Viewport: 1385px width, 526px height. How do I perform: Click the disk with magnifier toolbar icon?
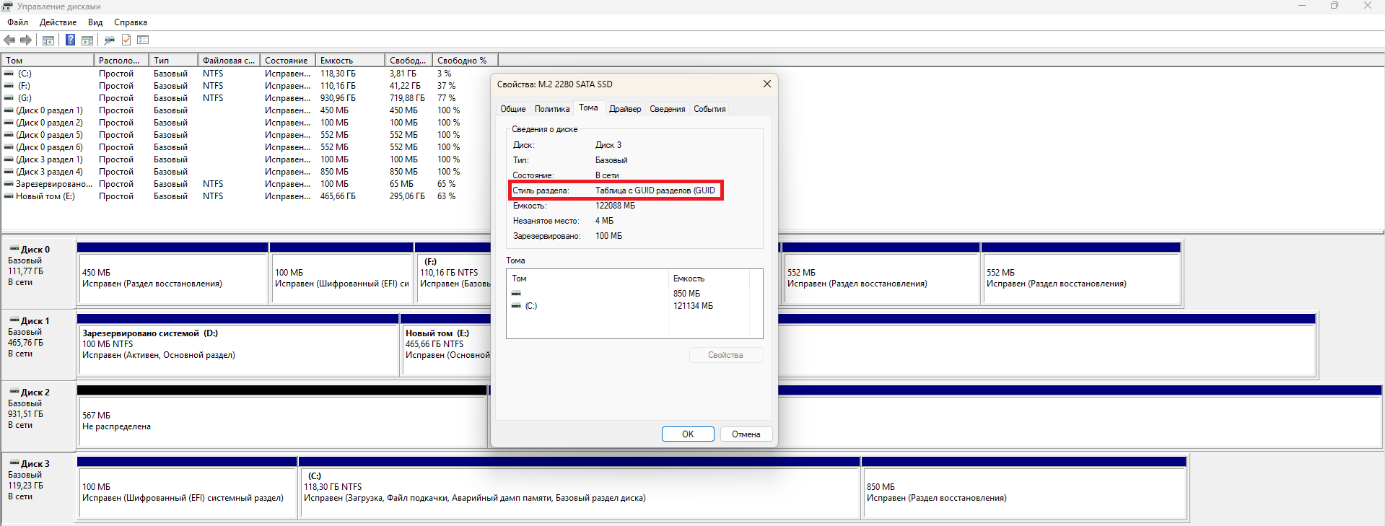[x=110, y=40]
